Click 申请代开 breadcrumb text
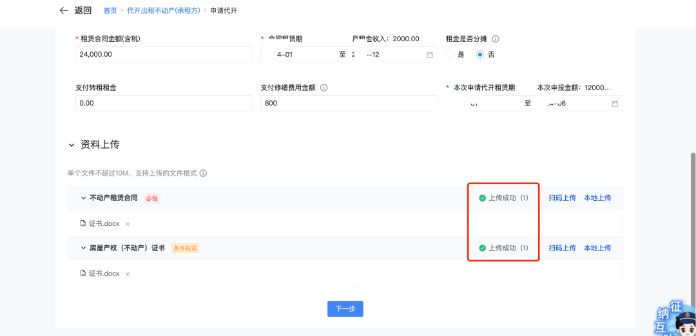 (x=224, y=10)
